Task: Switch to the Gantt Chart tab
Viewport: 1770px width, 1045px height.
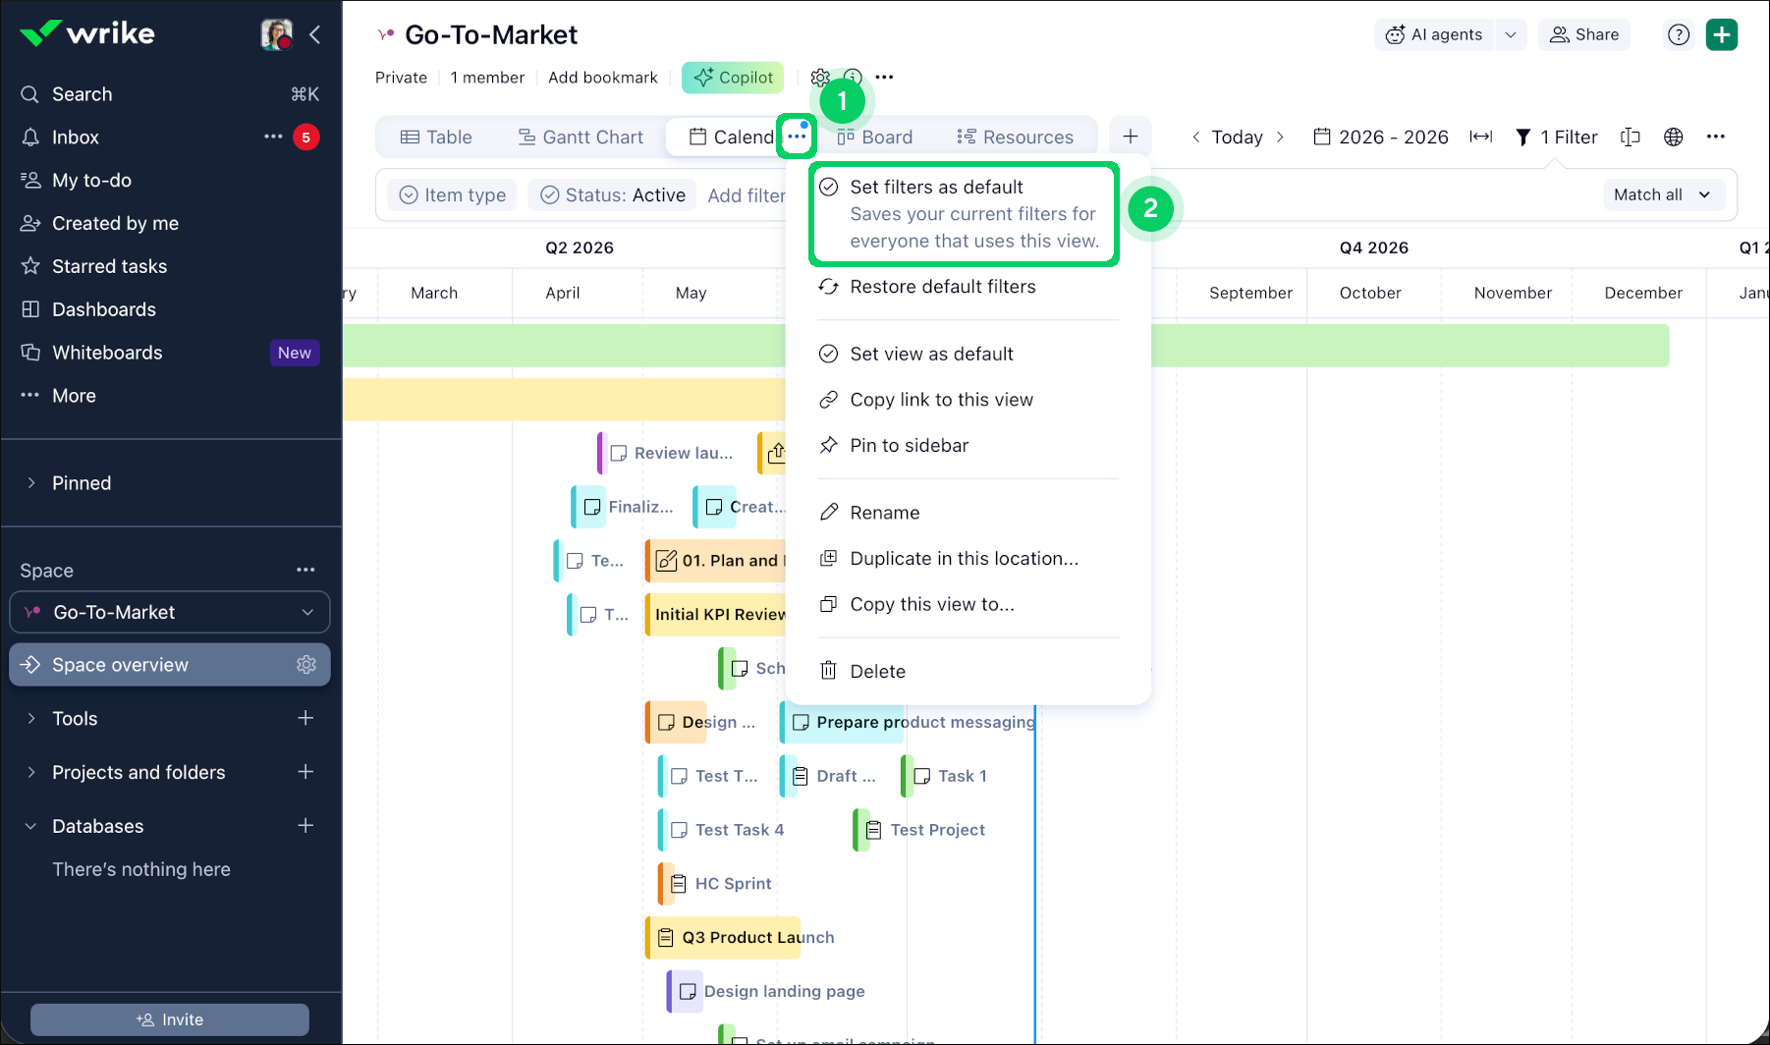Action: point(581,137)
